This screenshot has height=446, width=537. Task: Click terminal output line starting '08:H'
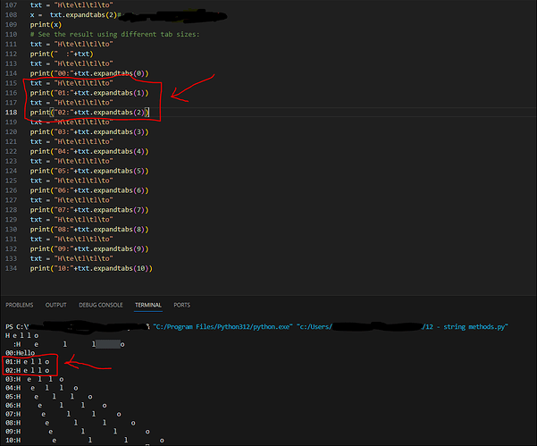click(x=71, y=423)
